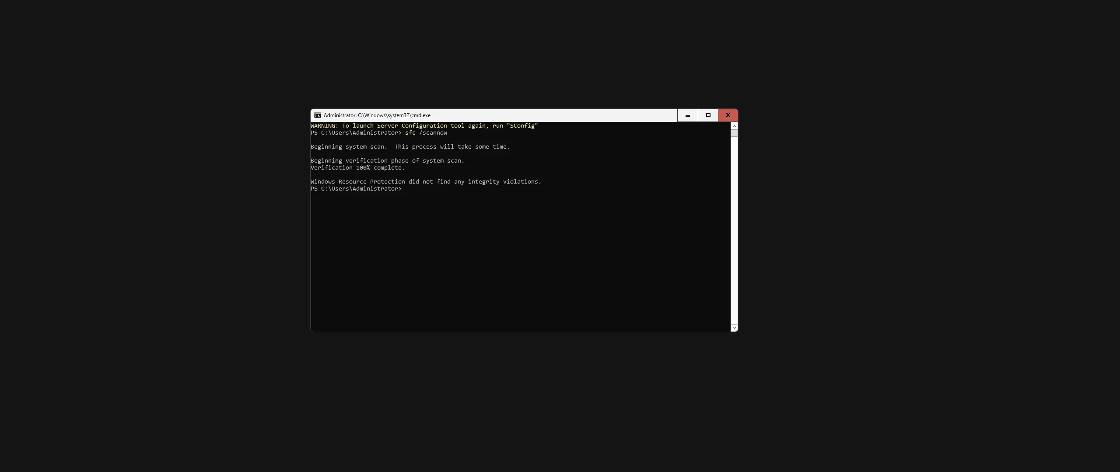The width and height of the screenshot is (1120, 472).
Task: Maximize the command prompt window
Action: [x=708, y=115]
